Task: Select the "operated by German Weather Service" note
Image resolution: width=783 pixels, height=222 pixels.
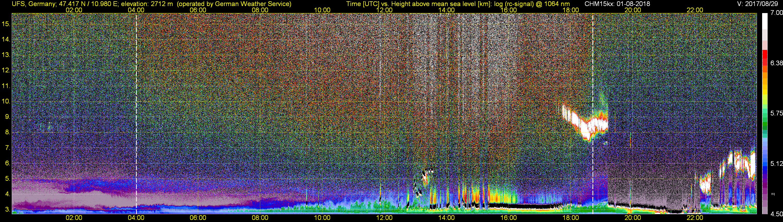Action: pos(234,4)
